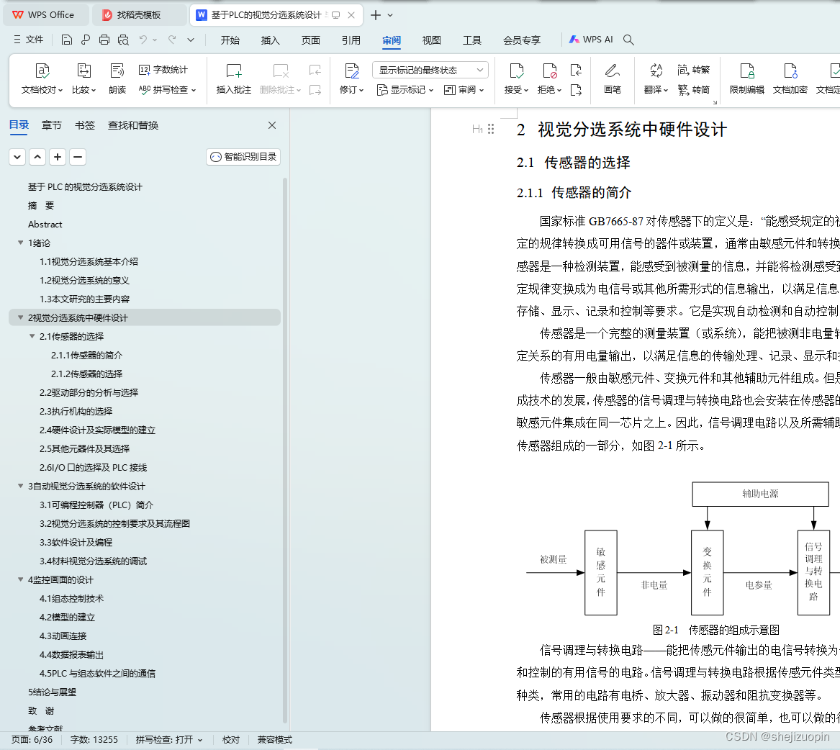Open 拼写检查 dropdown in ribbon
The height and width of the screenshot is (750, 840).
coord(167,90)
